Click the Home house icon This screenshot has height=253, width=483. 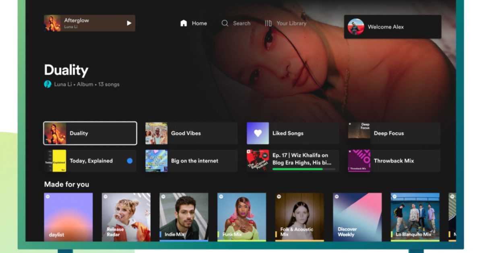click(x=184, y=23)
